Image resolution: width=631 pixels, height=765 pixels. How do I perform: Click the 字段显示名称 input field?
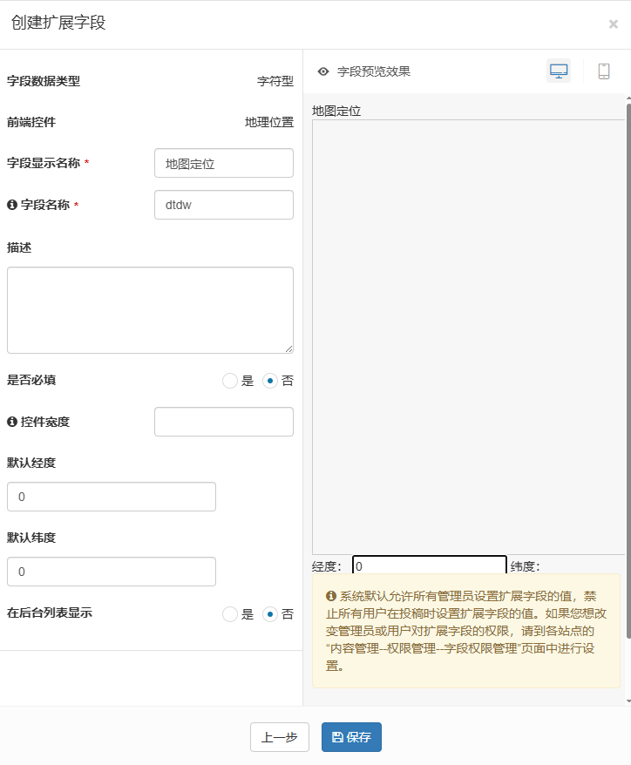(223, 163)
